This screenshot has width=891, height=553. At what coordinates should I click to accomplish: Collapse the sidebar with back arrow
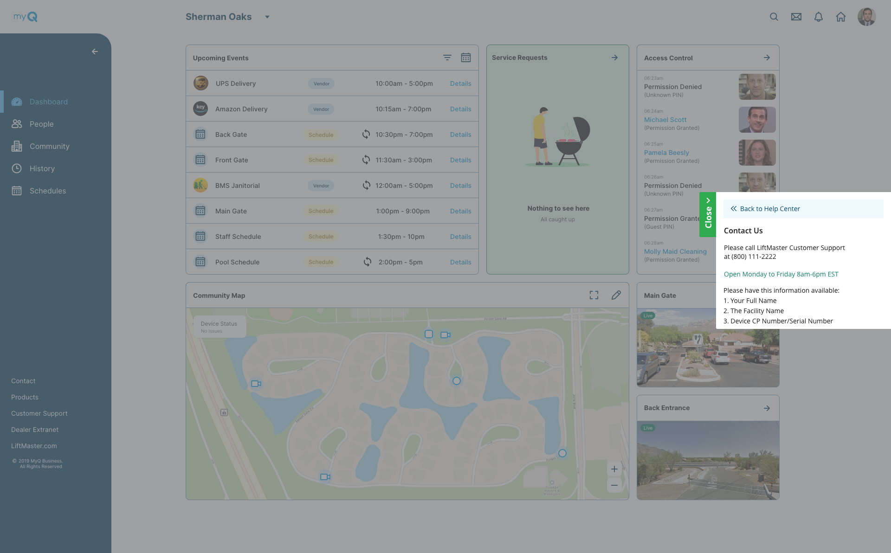click(x=95, y=51)
